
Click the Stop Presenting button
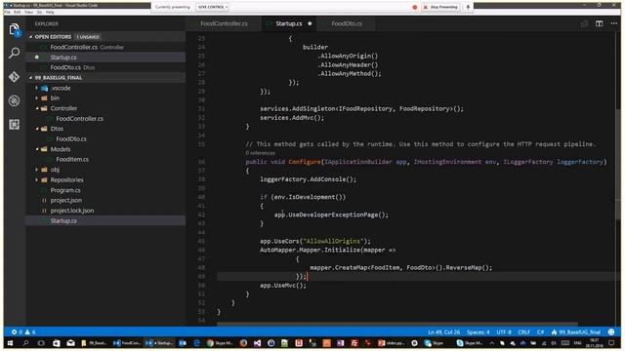(440, 7)
